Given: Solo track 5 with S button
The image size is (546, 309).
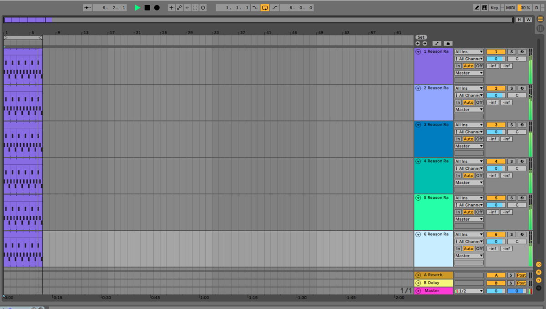Looking at the screenshot, I should (x=511, y=198).
